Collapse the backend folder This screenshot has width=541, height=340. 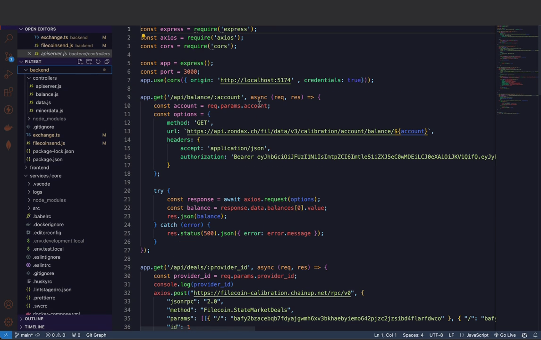65,70
